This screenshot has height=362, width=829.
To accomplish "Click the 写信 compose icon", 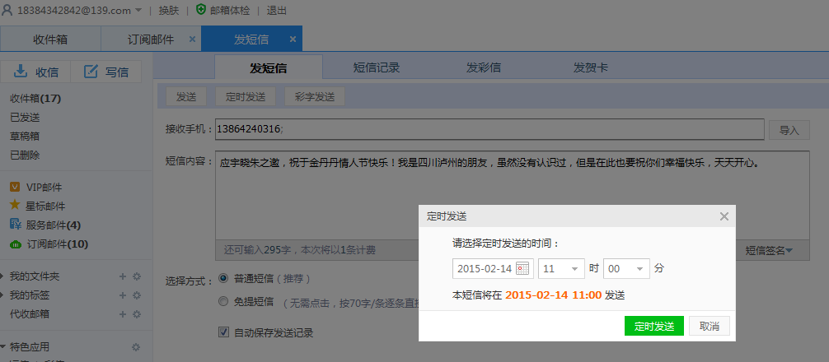I will point(91,72).
